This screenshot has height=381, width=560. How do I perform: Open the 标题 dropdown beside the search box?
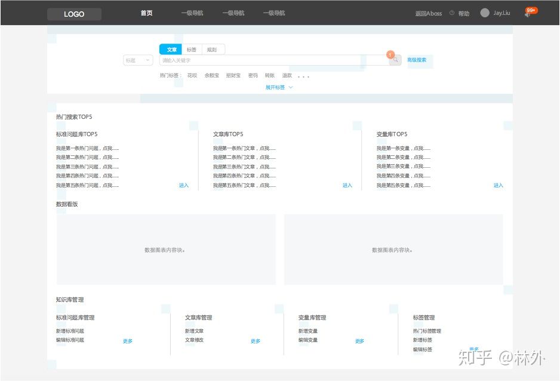(138, 60)
